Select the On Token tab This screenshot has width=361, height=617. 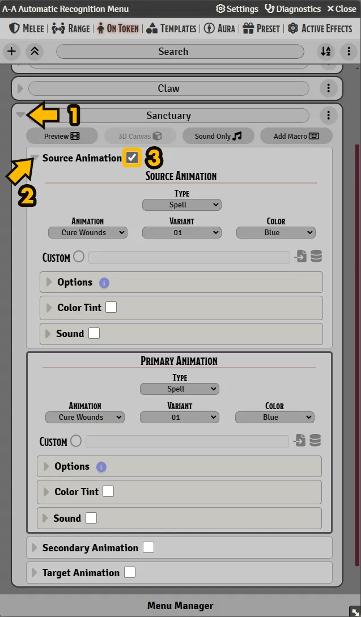[x=118, y=28]
